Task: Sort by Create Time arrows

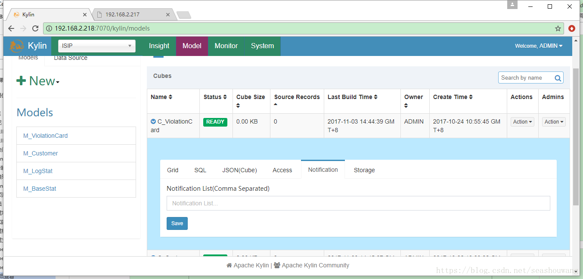Action: (471, 97)
